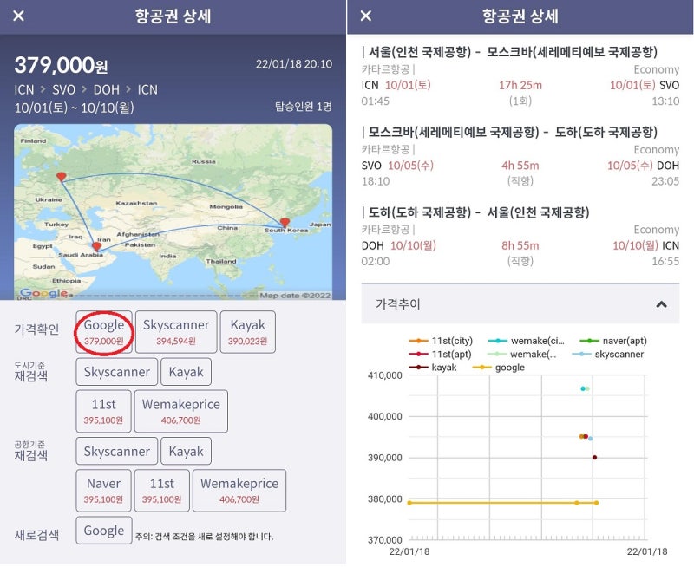Close the left 항공권 상세 screen
This screenshot has width=694, height=567.
click(19, 16)
